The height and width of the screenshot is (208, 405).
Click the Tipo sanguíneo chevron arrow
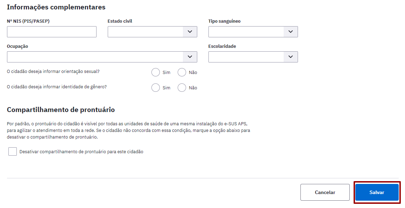pyautogui.click(x=291, y=32)
